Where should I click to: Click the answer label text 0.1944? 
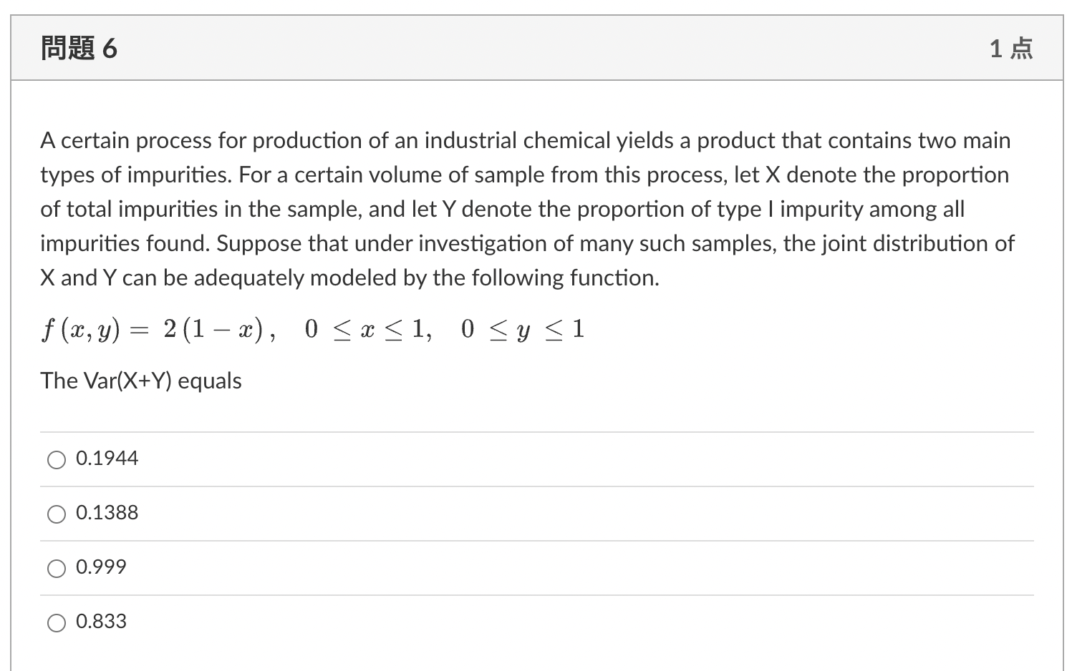(x=107, y=459)
